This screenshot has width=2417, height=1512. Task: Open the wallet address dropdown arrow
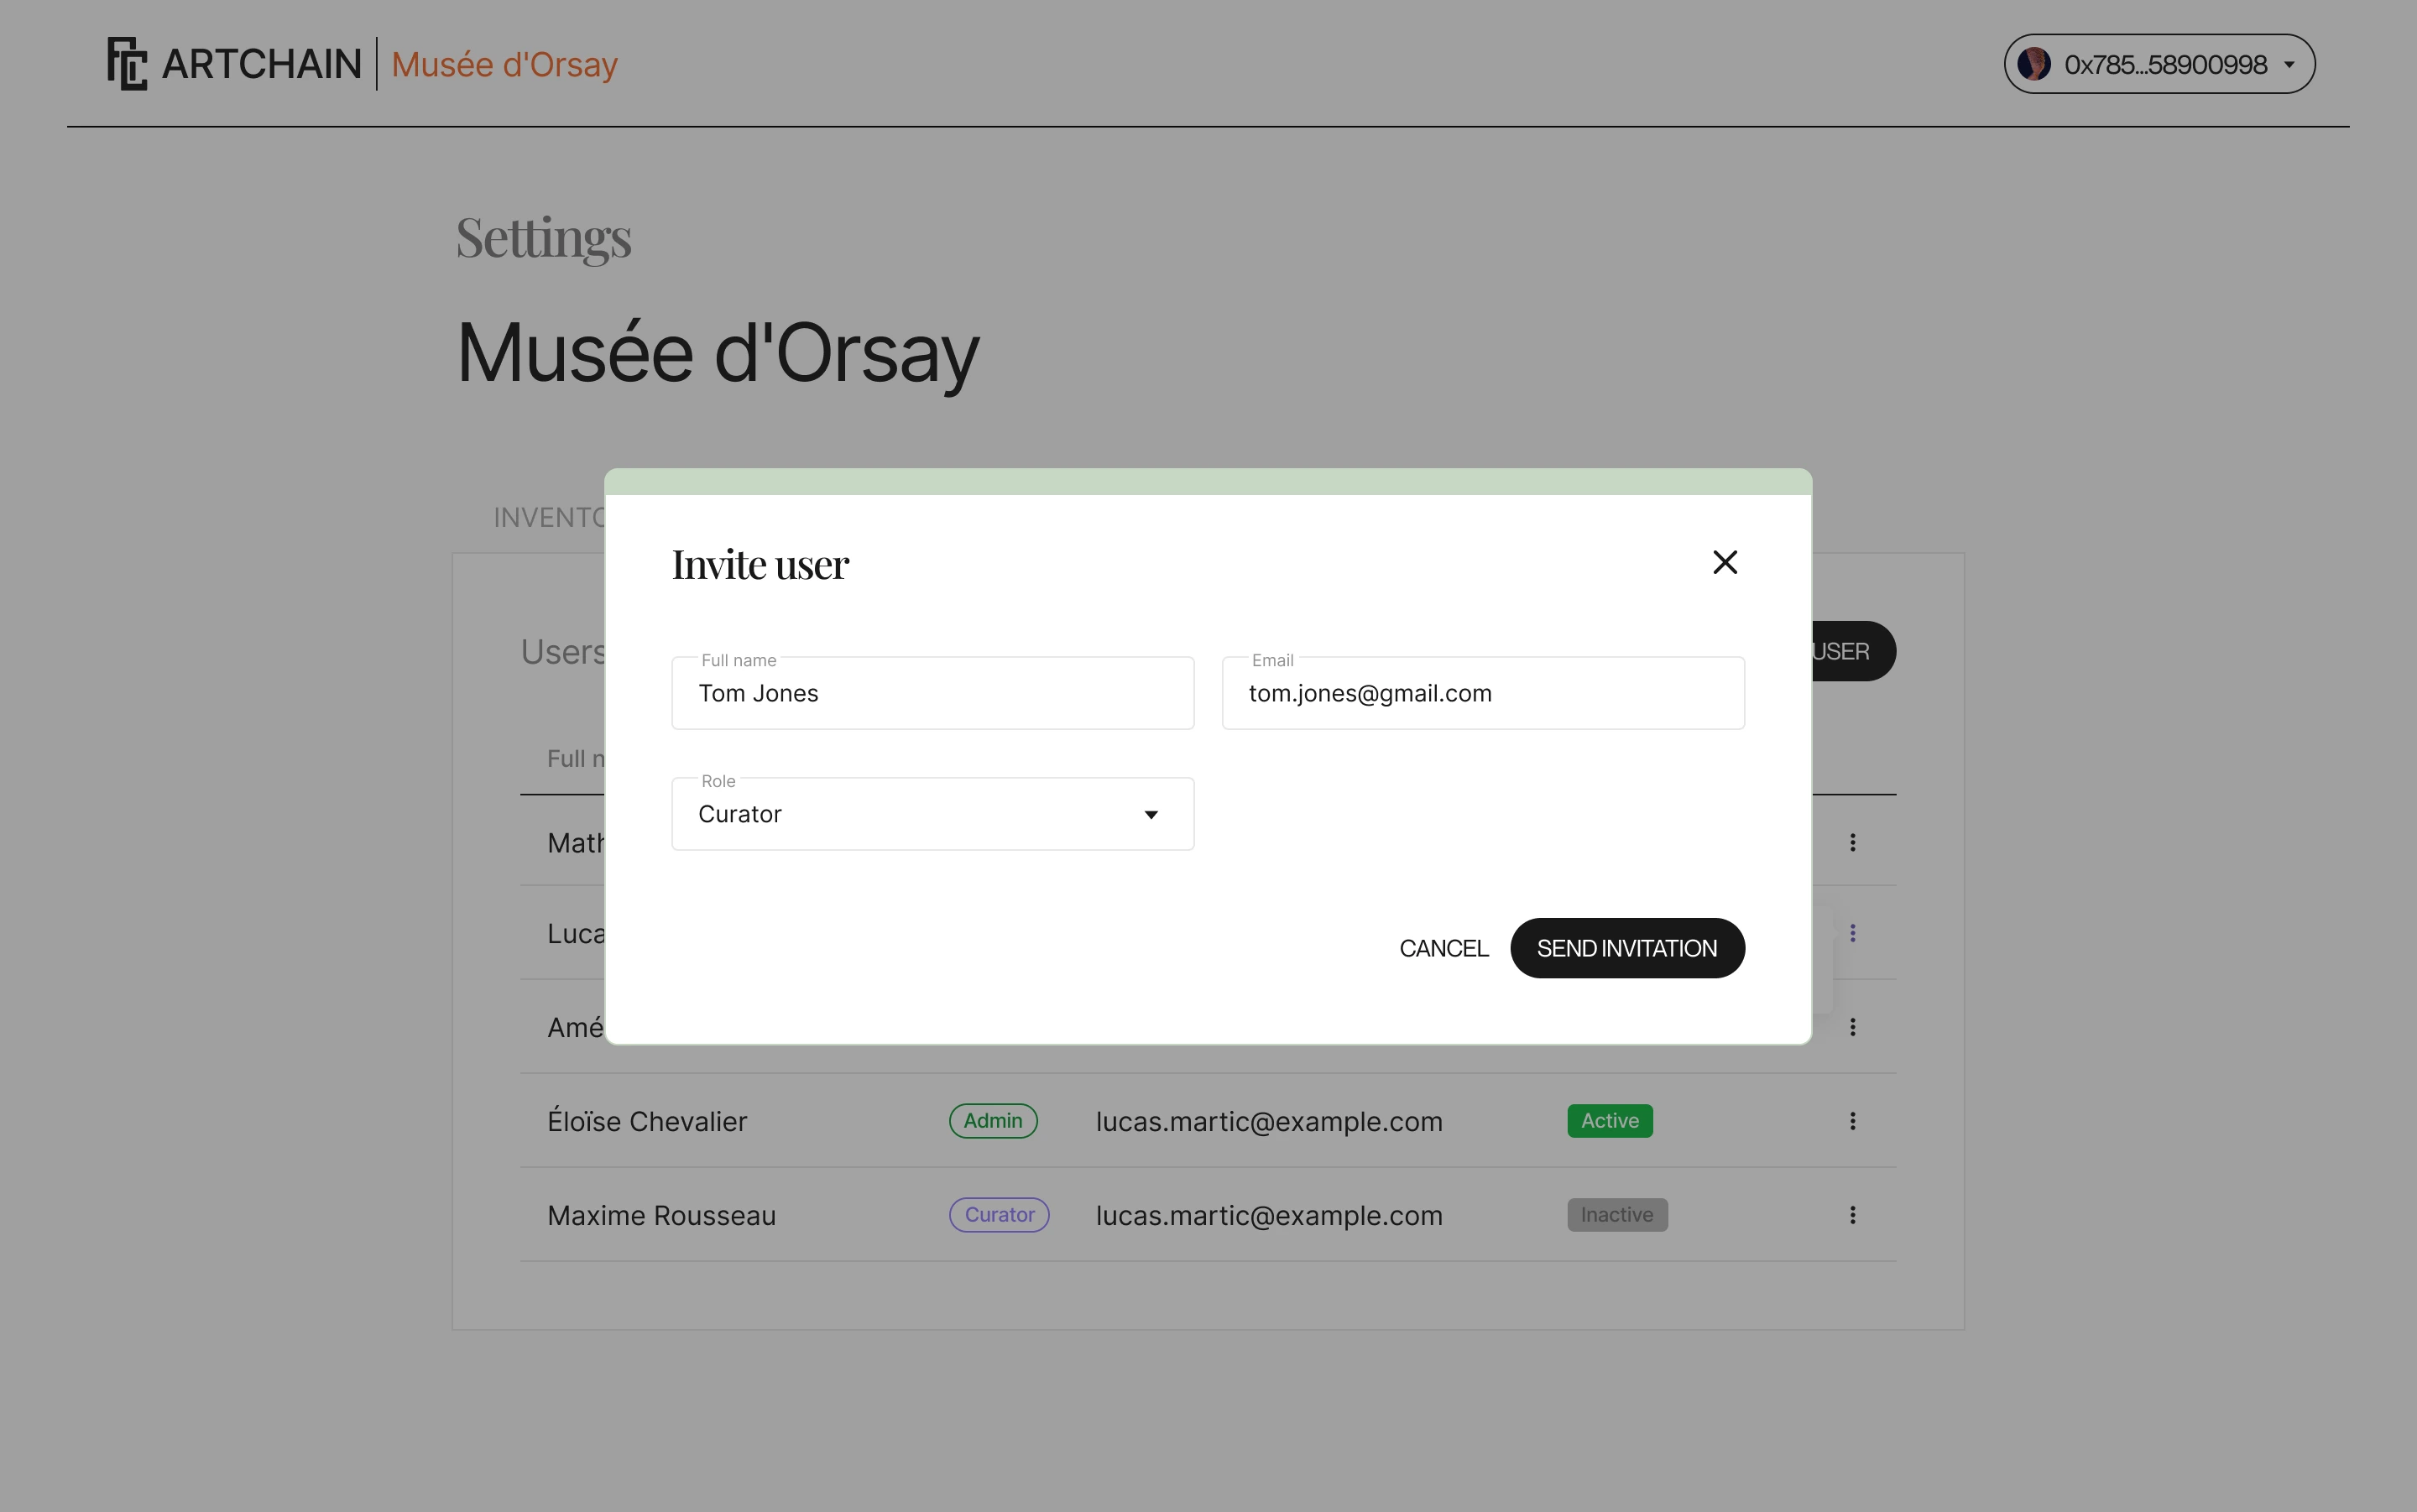[x=2289, y=65]
